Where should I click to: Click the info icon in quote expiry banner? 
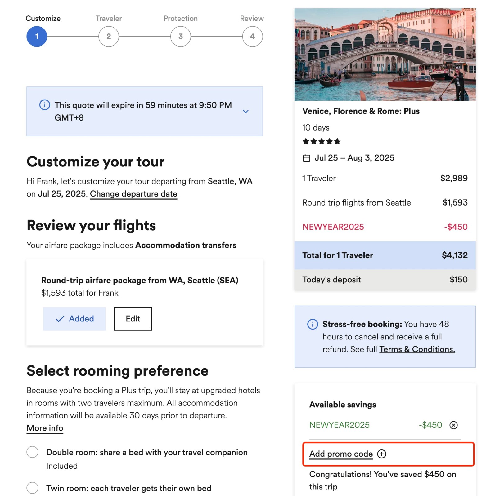[x=44, y=105]
